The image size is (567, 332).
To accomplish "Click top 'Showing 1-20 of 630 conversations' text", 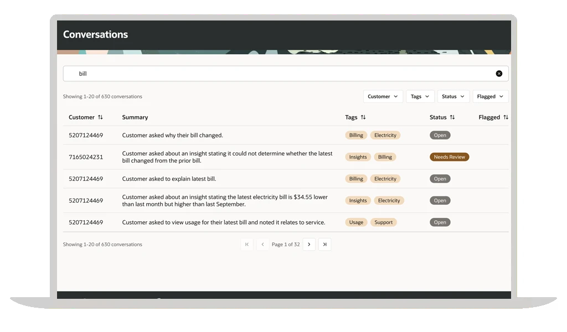I will coord(102,96).
